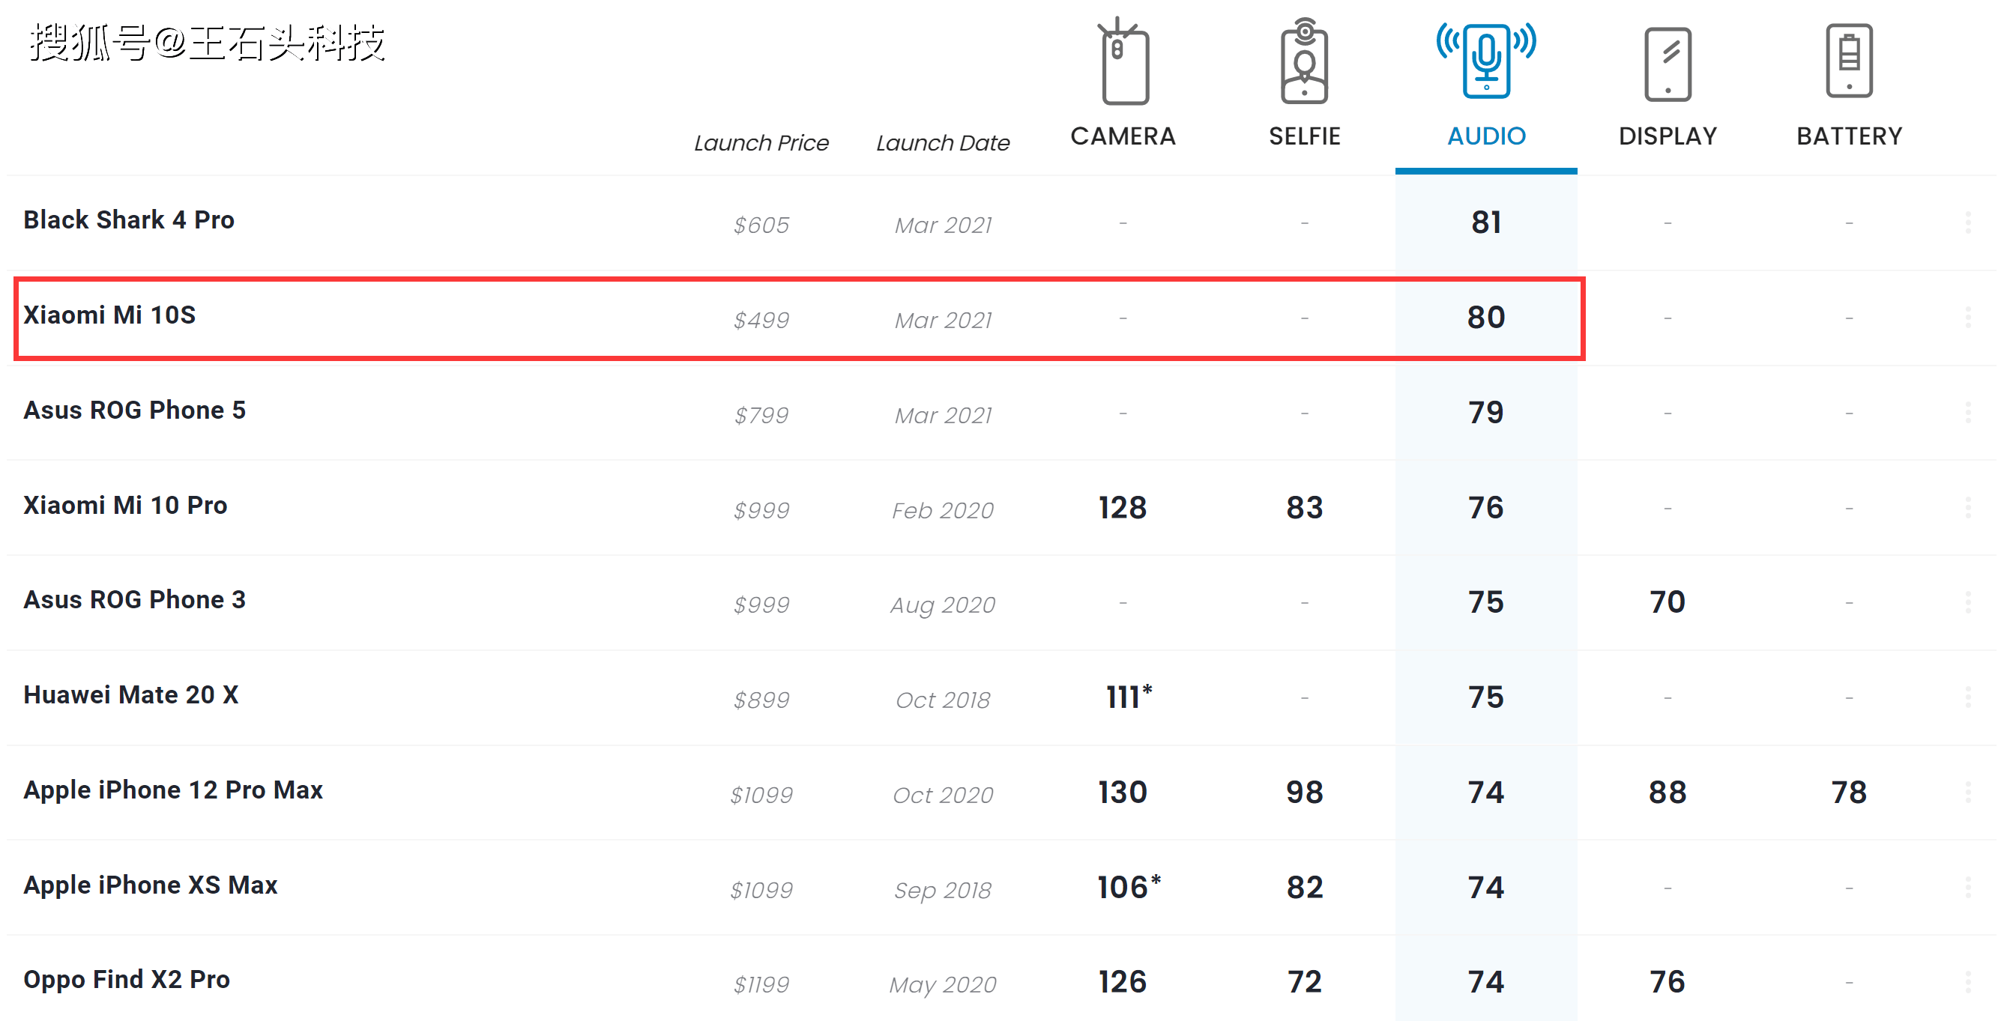Click Black Shark 4 Pro audio score 81
The height and width of the screenshot is (1021, 2010).
1485,222
